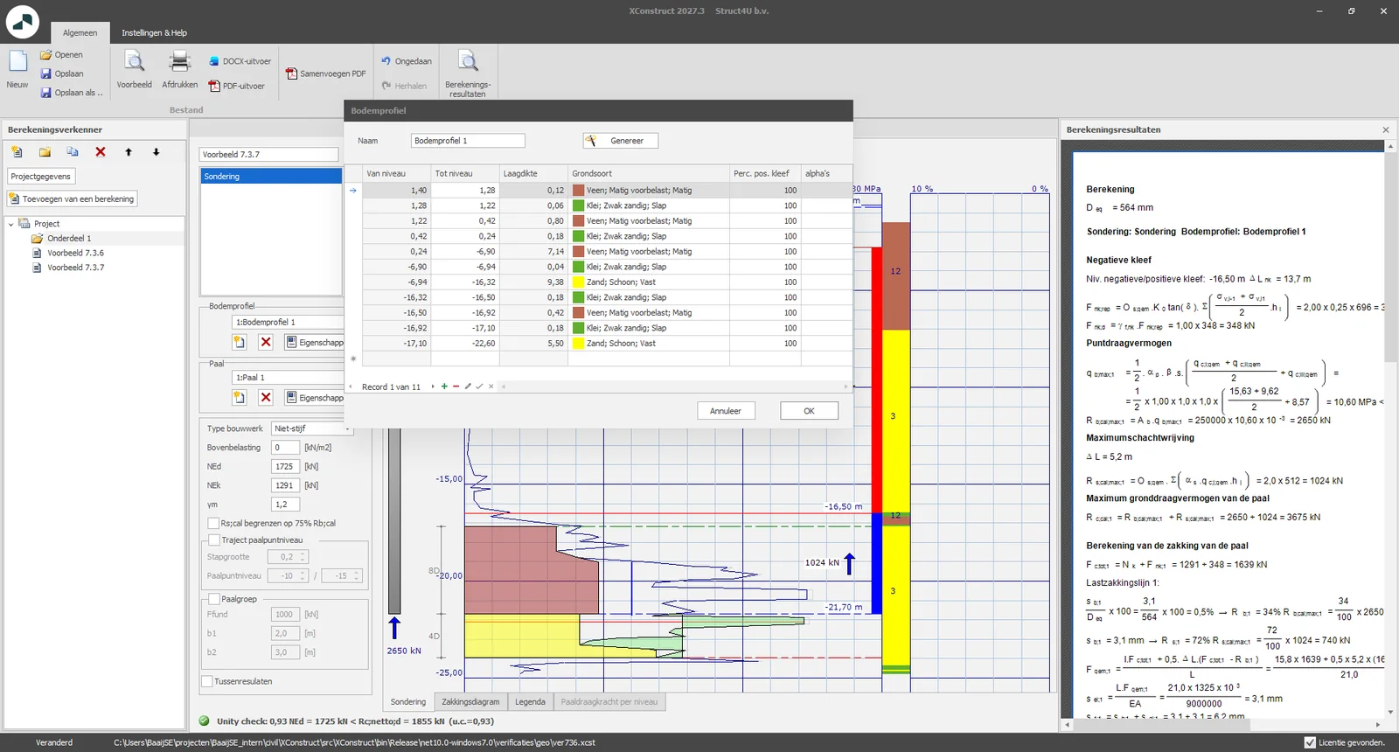Export using DOCX-uitvoer

point(240,61)
